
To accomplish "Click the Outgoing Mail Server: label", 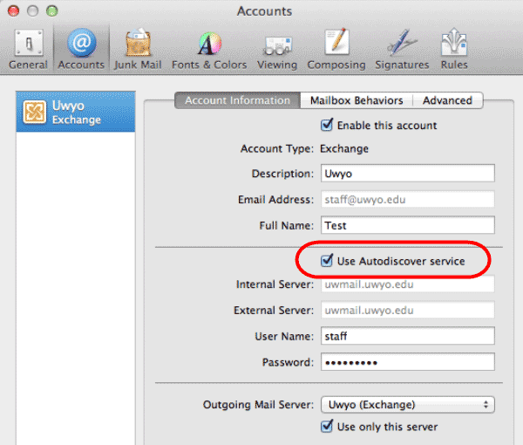I will [x=259, y=405].
